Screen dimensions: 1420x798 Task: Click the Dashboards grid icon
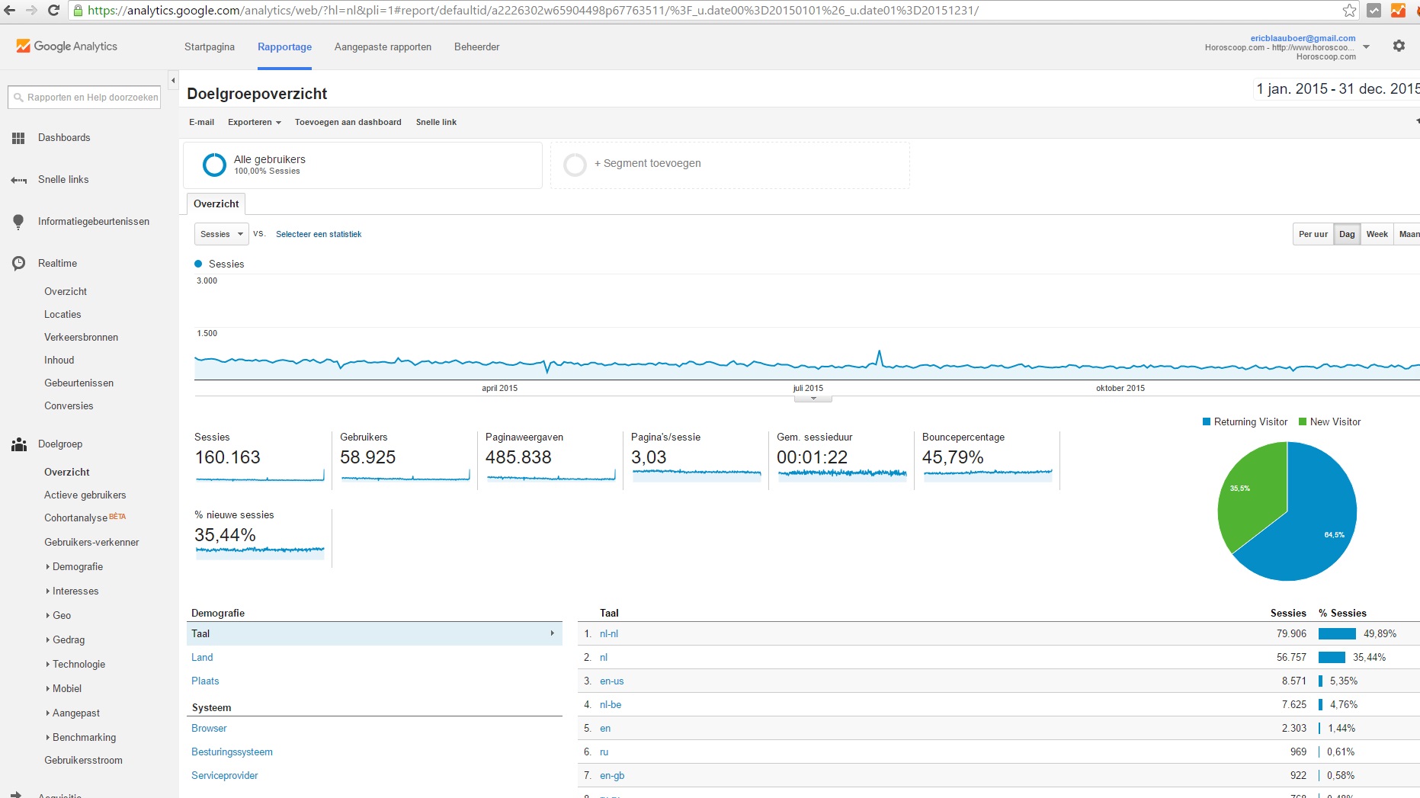pyautogui.click(x=18, y=138)
